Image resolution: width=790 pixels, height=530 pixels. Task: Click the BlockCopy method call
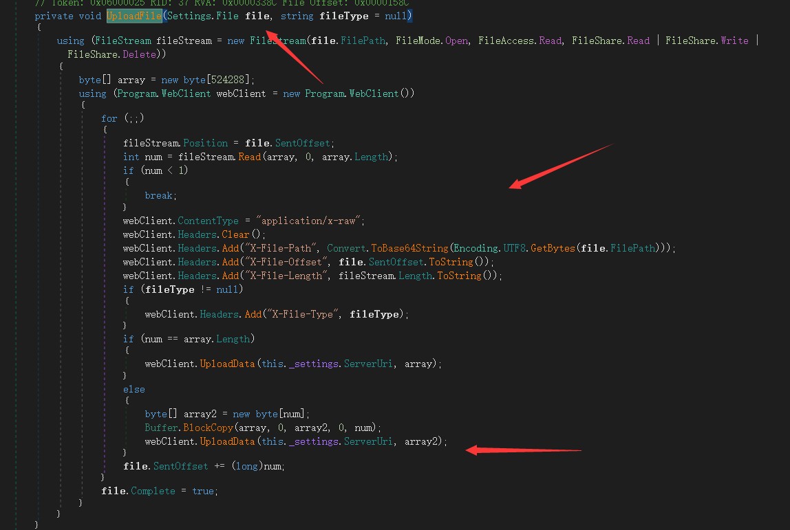tap(205, 428)
